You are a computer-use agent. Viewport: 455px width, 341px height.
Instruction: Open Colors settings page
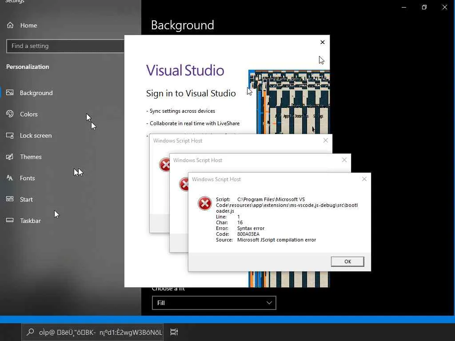[x=22, y=114]
